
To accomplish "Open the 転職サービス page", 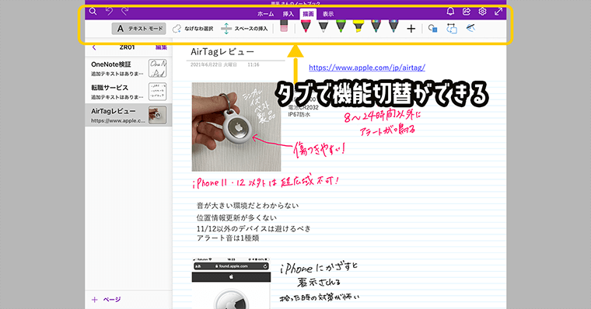I will click(128, 92).
